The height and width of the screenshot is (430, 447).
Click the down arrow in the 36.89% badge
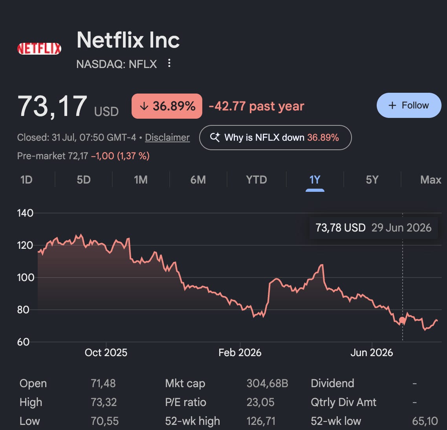point(144,106)
